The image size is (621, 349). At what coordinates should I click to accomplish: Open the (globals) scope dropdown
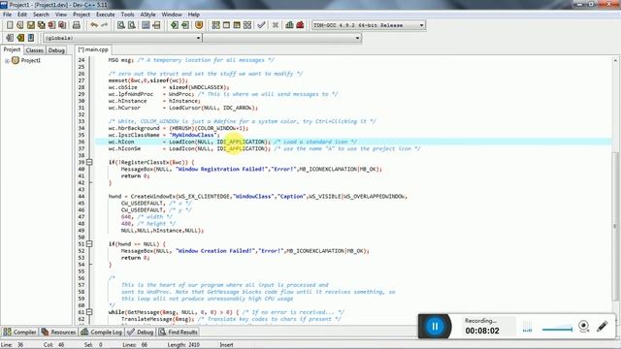point(198,38)
